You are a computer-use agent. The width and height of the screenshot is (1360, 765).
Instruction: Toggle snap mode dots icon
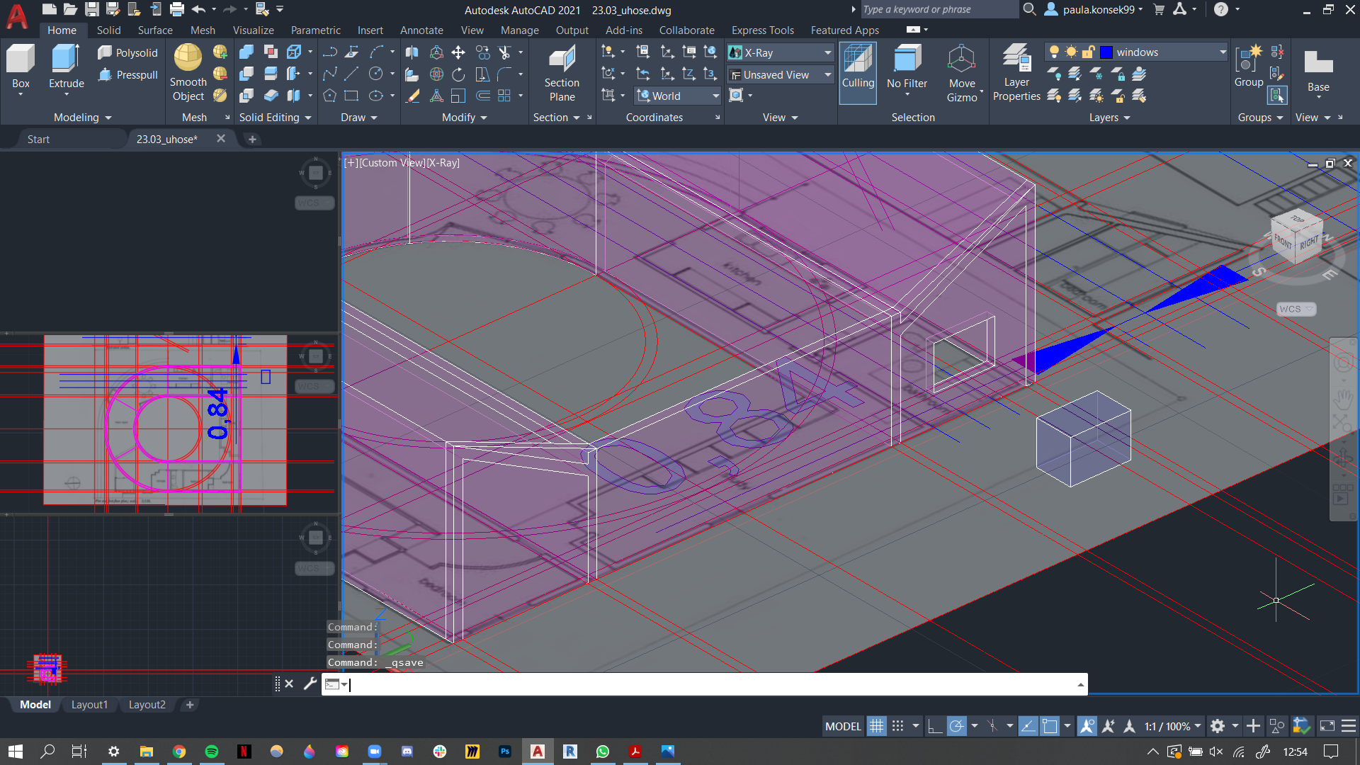(x=897, y=726)
